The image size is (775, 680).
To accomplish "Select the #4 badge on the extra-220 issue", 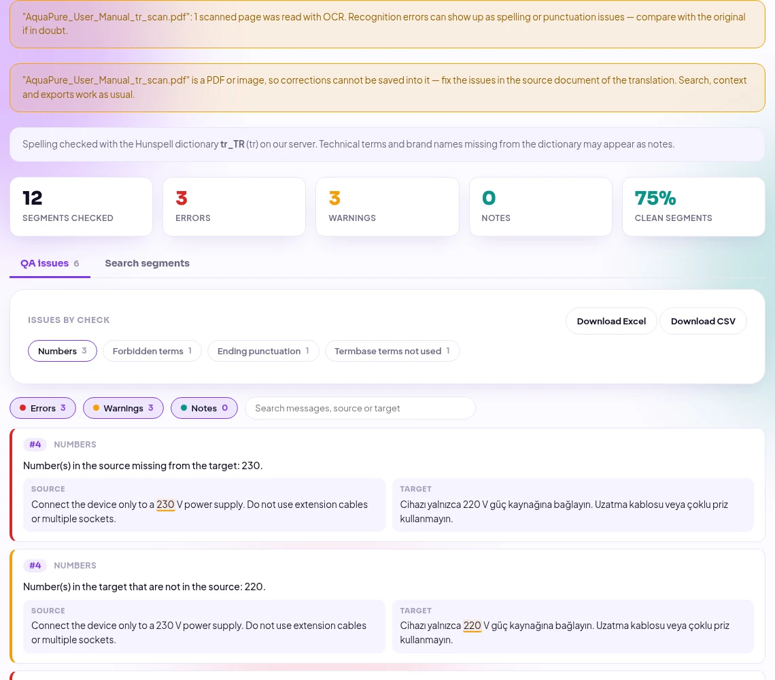I will (x=35, y=565).
